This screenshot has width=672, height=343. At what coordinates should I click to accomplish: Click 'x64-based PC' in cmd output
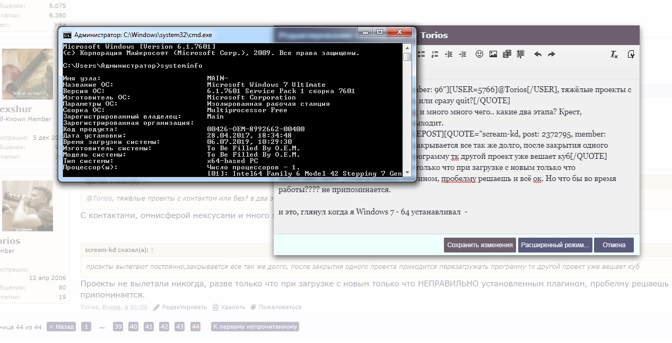coord(232,161)
